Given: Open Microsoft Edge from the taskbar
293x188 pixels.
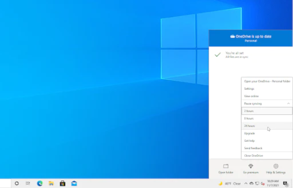Looking at the screenshot, I should [40, 183].
